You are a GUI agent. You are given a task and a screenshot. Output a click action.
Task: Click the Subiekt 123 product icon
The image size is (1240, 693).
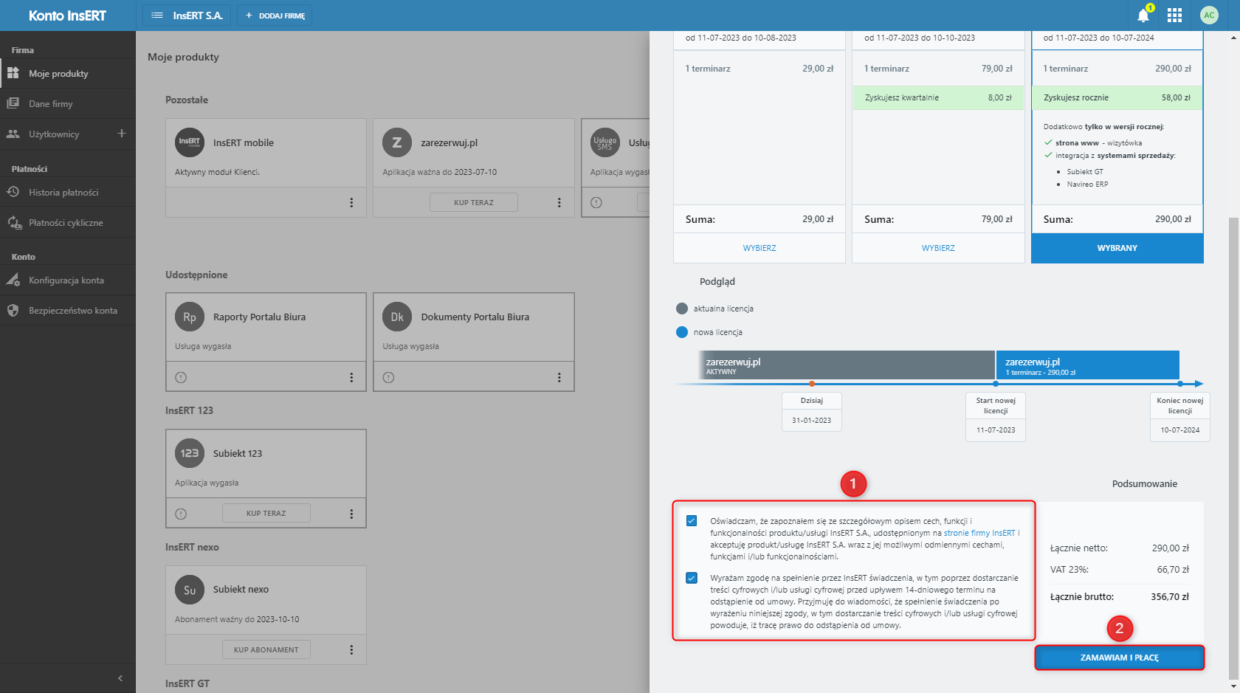tap(190, 453)
